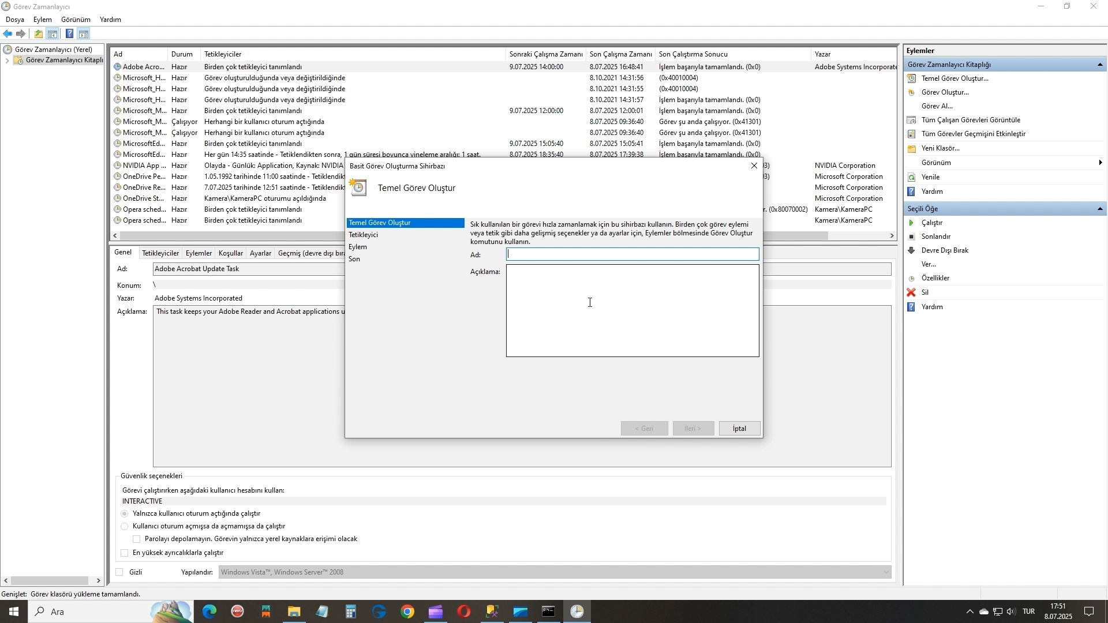Screen dimensions: 1108x623
Task: Open Google Chrome from taskbar
Action: pos(407,611)
